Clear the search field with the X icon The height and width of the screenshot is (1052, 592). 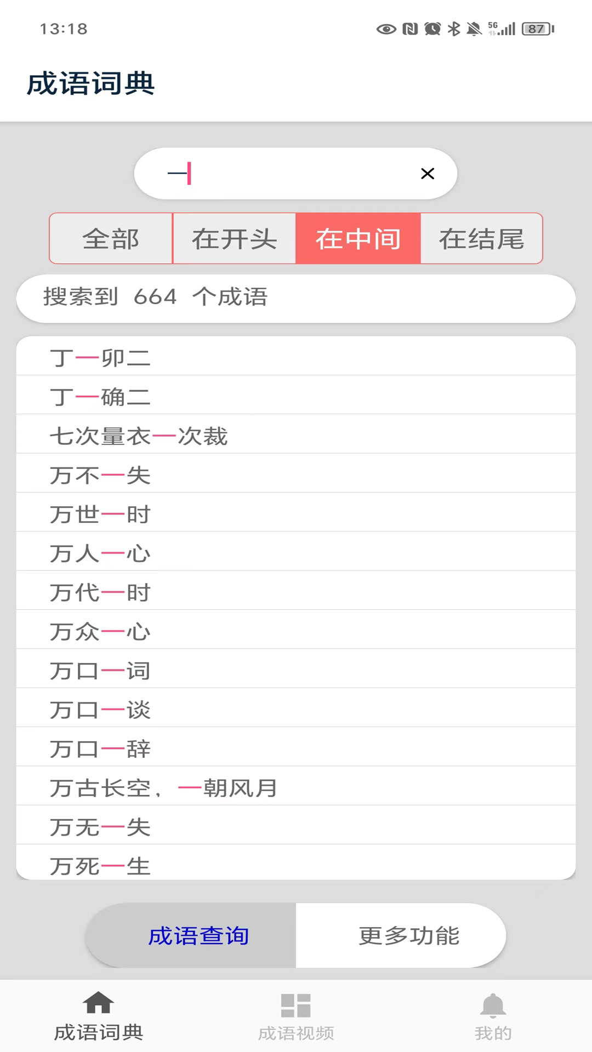tap(428, 174)
